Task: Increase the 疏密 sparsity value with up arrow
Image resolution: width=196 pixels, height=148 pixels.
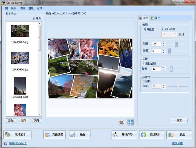Action: pyautogui.click(x=164, y=85)
